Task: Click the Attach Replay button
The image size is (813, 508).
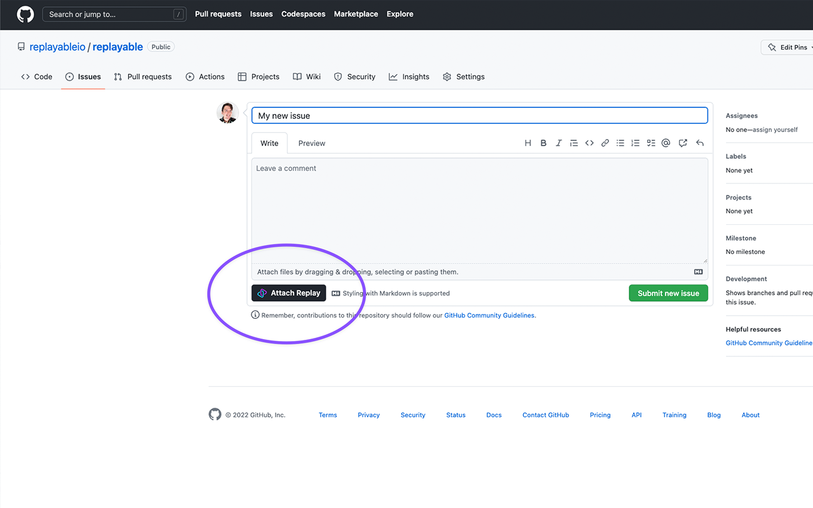Action: click(x=289, y=293)
